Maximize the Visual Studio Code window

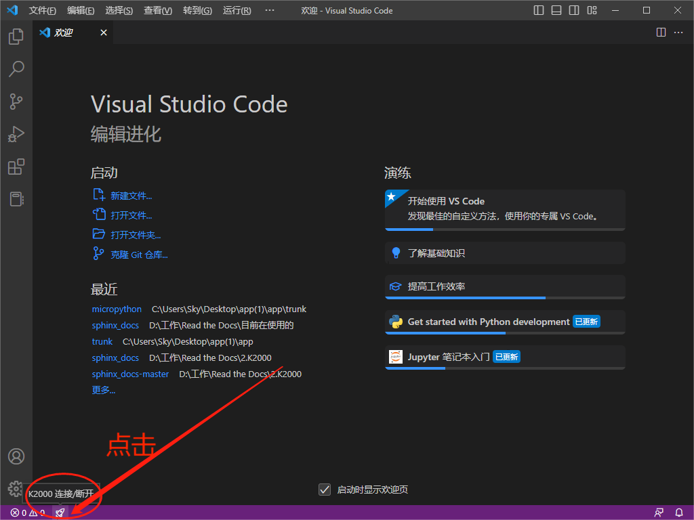(x=646, y=10)
